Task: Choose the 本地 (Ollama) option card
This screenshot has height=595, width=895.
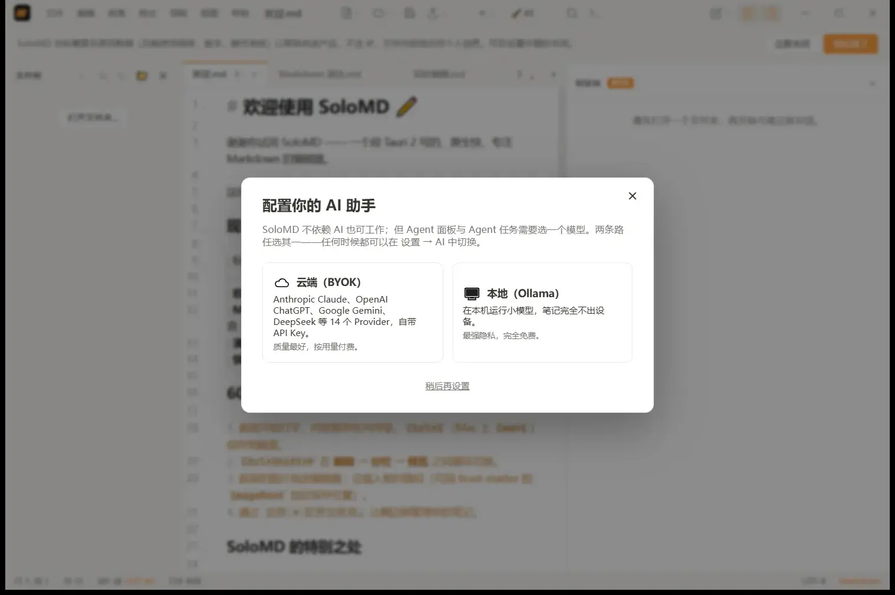Action: click(542, 313)
